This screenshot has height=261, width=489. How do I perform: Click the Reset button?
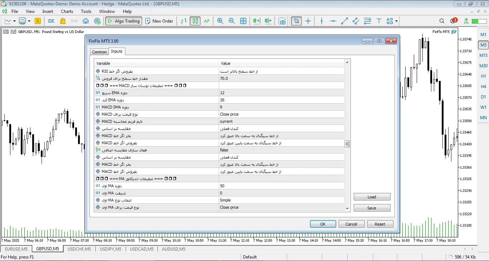coord(380,224)
